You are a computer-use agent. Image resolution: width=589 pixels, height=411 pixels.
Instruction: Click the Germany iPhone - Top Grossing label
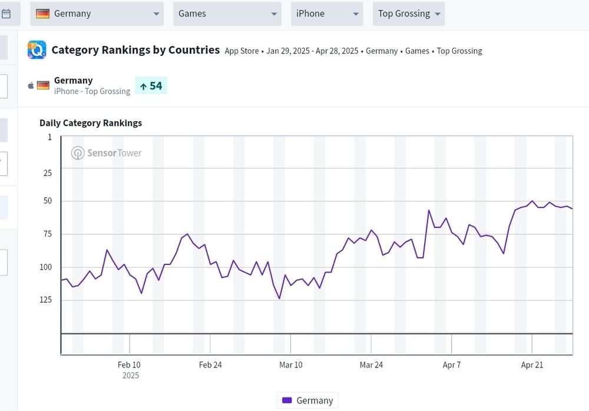click(92, 85)
